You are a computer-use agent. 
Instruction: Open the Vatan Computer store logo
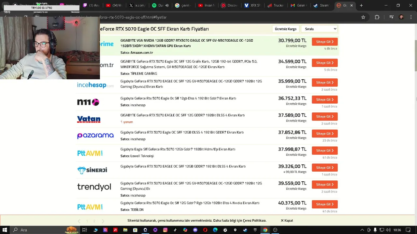(89, 119)
